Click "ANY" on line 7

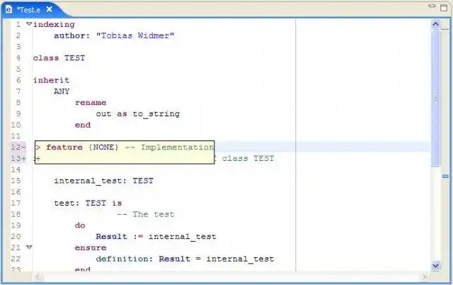pyautogui.click(x=62, y=91)
